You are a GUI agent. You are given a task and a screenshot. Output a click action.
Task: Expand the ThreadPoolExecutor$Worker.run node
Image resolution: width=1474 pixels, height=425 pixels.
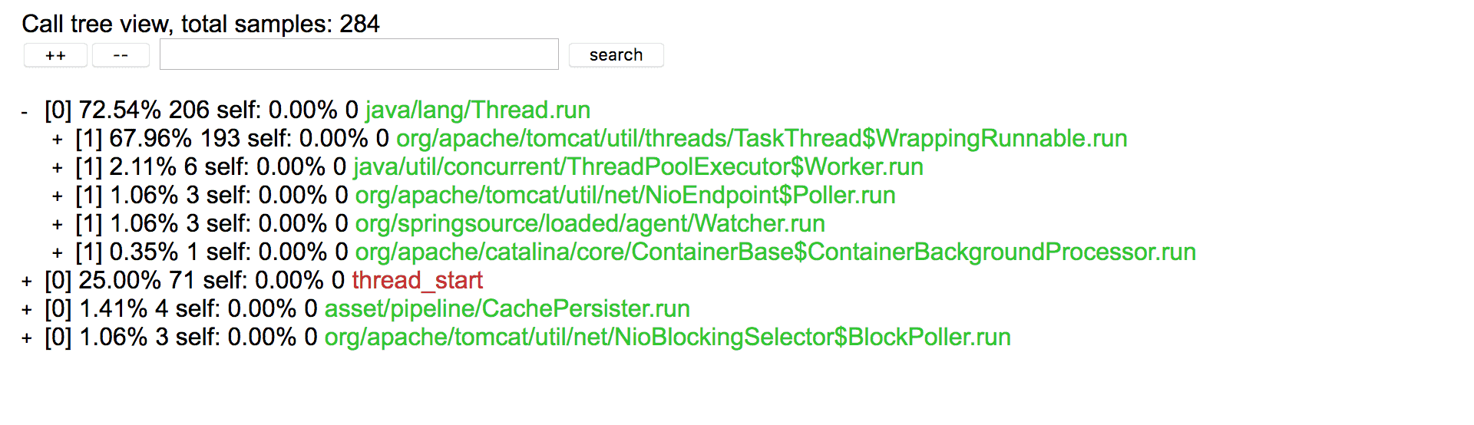coord(58,168)
